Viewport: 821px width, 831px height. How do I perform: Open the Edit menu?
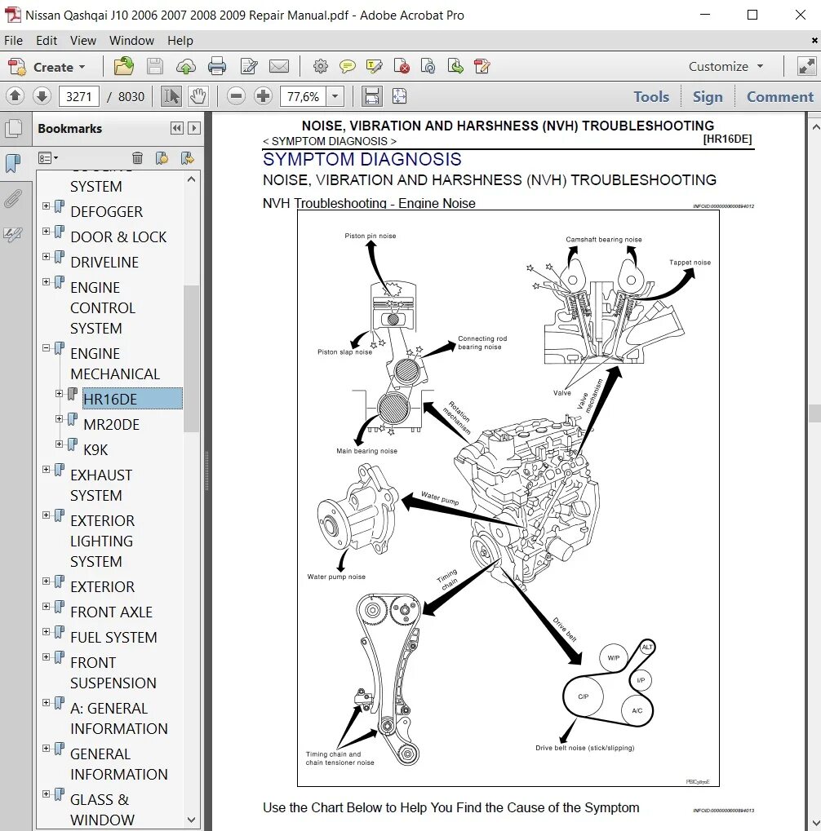click(47, 40)
